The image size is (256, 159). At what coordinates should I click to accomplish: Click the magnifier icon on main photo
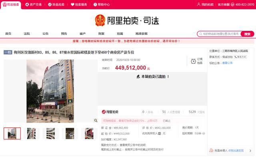click(96, 121)
